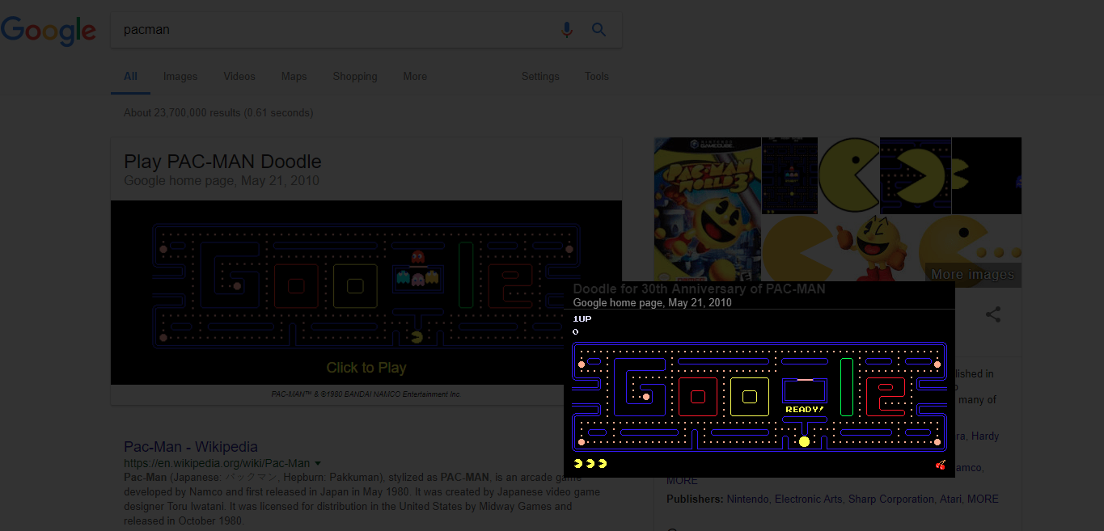Click the magnifier search icon
This screenshot has height=531, width=1104.
coord(599,30)
